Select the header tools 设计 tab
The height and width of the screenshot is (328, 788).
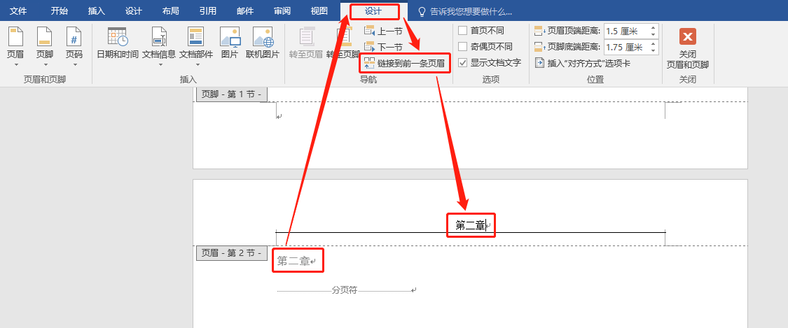click(373, 11)
